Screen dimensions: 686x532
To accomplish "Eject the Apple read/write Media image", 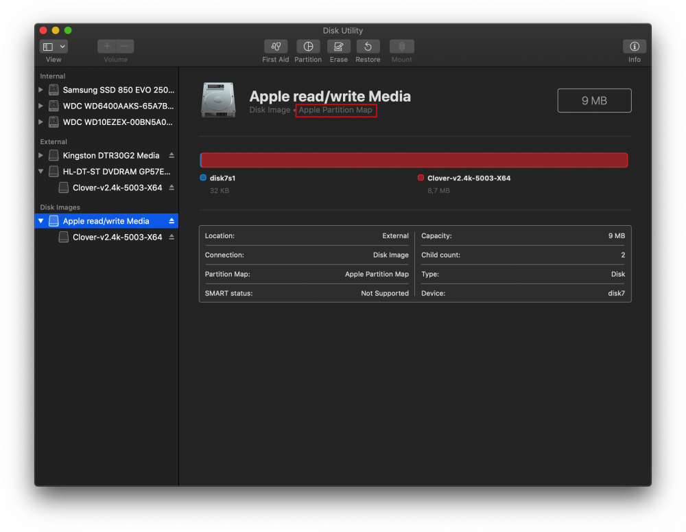I will point(171,221).
